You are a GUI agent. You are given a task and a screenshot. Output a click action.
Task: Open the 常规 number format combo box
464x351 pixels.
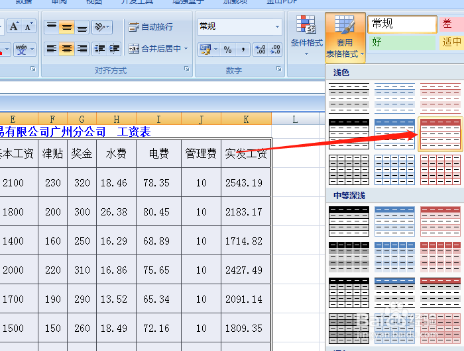[x=239, y=26]
